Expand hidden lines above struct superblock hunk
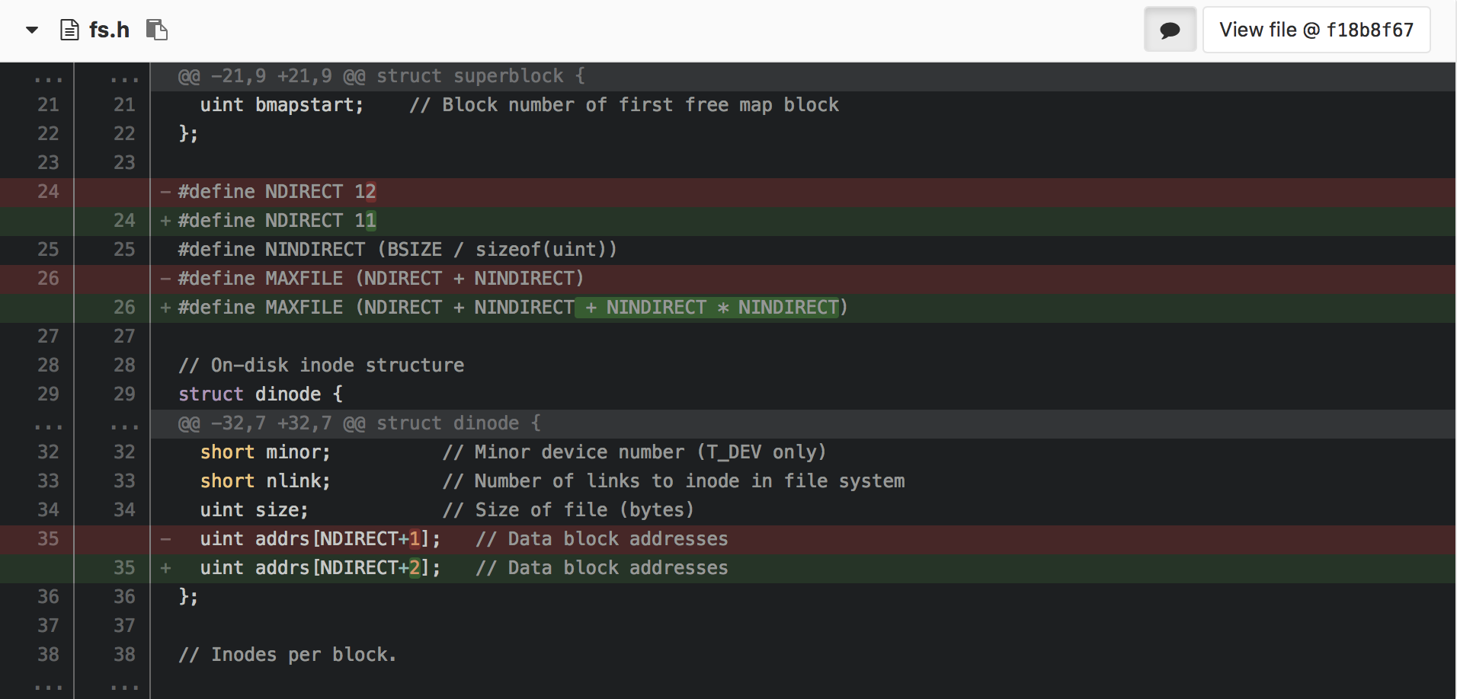This screenshot has height=699, width=1457. click(x=48, y=77)
